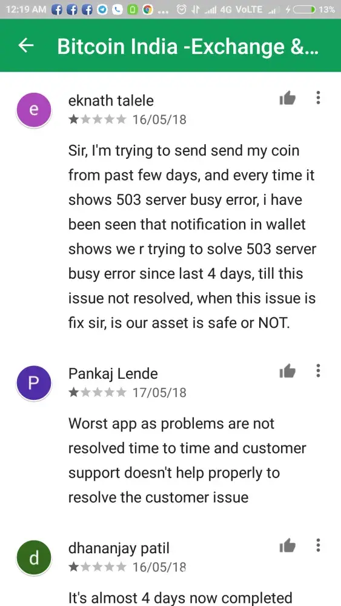The height and width of the screenshot is (606, 341).
Task: Open three-dot menu on Pankaj Lende's review
Action: [x=318, y=371]
